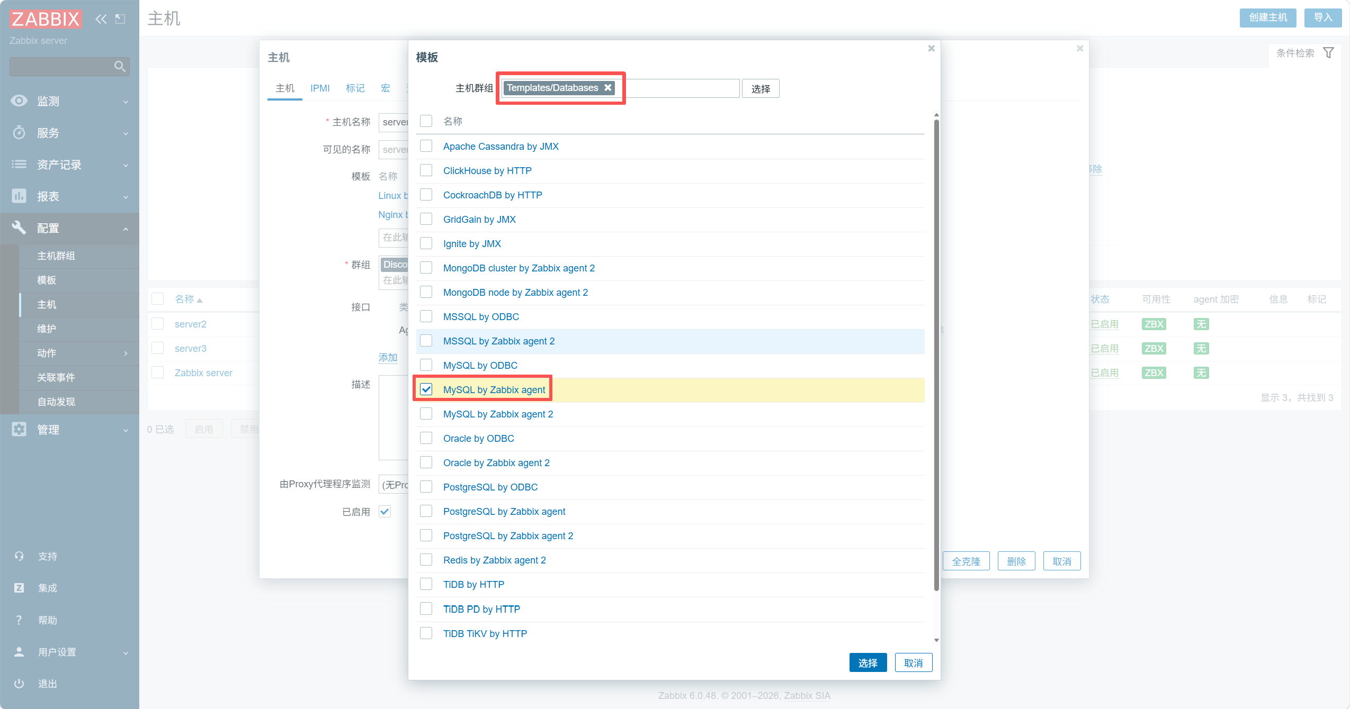The image size is (1350, 709).
Task: Switch to the IPMI tab
Action: tap(320, 88)
